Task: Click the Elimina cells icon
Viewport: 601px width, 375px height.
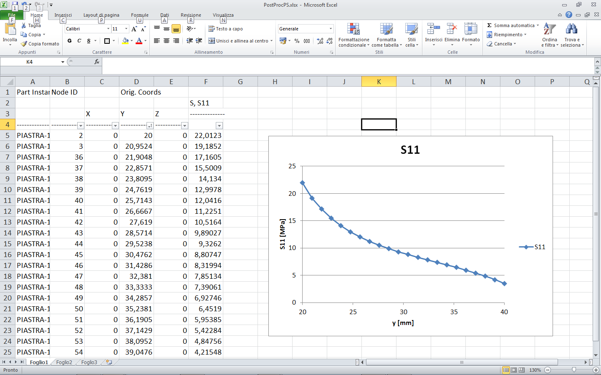Action: [452, 29]
